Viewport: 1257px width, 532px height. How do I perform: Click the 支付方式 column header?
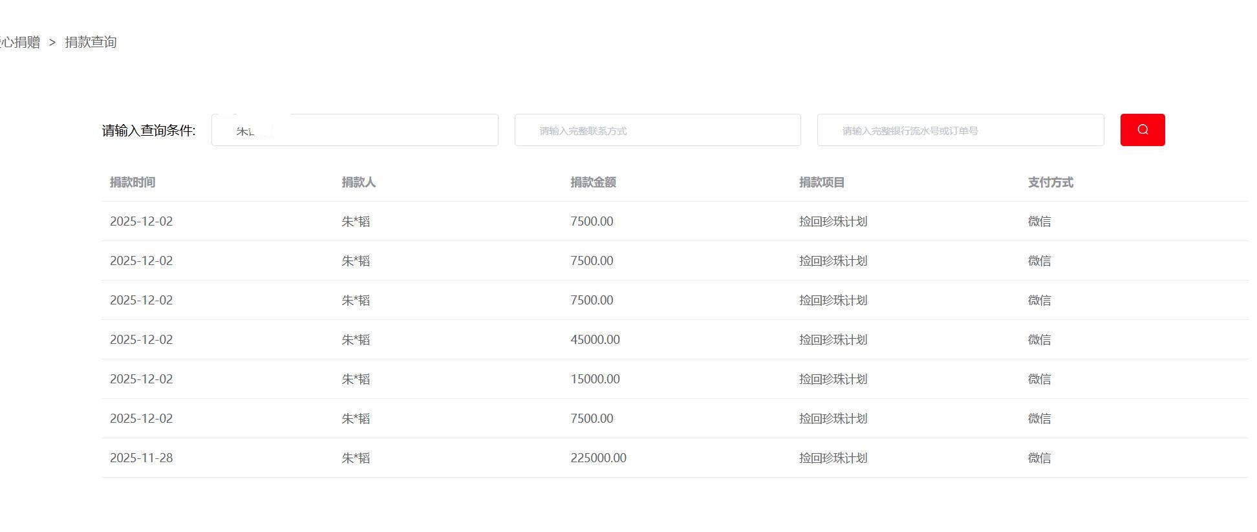coord(1050,182)
